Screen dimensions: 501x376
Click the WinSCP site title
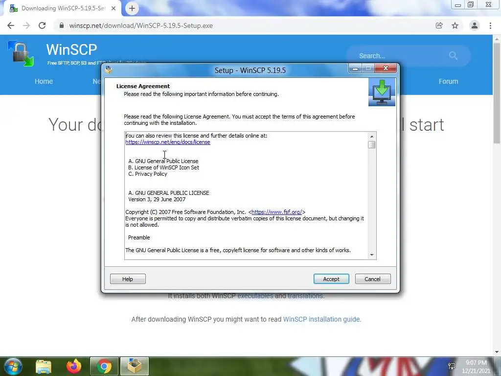[71, 49]
